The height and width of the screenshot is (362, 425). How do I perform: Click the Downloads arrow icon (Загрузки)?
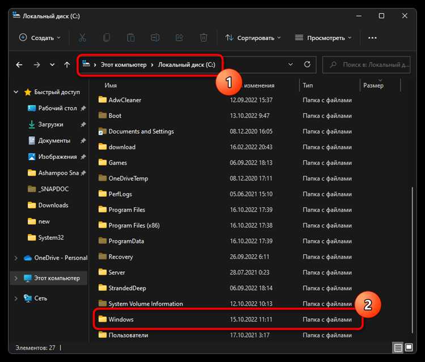click(x=32, y=124)
